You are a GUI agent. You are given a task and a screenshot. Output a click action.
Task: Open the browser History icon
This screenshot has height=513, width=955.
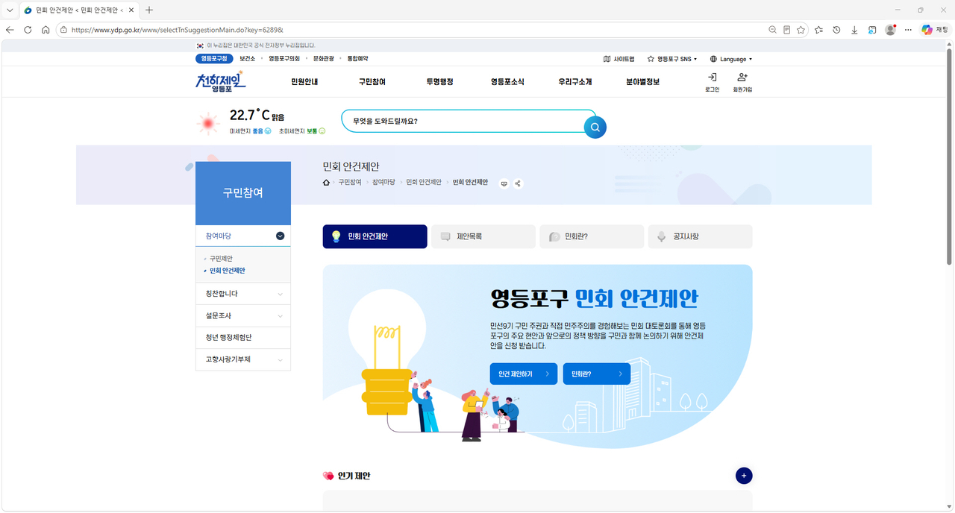tap(836, 30)
